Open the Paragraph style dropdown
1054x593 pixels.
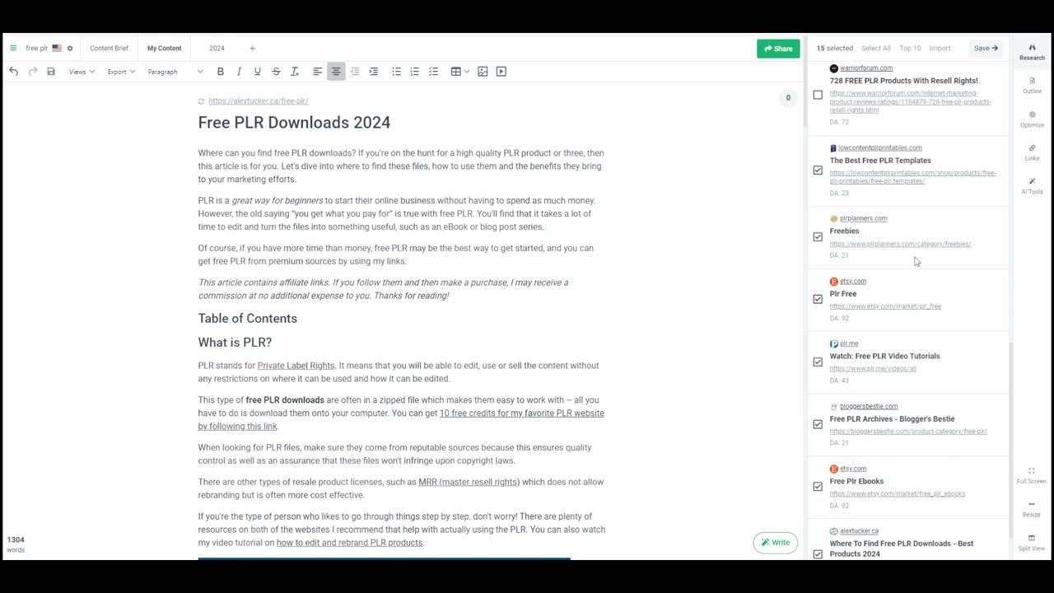click(x=175, y=72)
